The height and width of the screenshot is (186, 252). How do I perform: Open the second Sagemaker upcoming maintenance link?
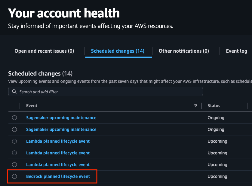tap(61, 129)
